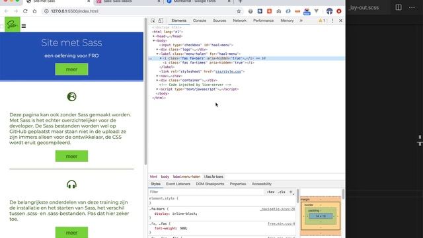Expand the fa-bars i element node
Screen dimensions: 423x238
161,58
